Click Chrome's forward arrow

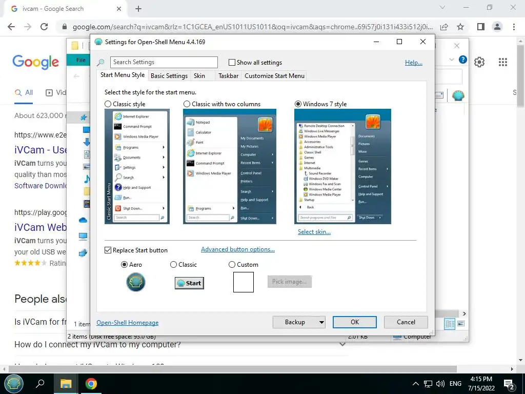28,27
